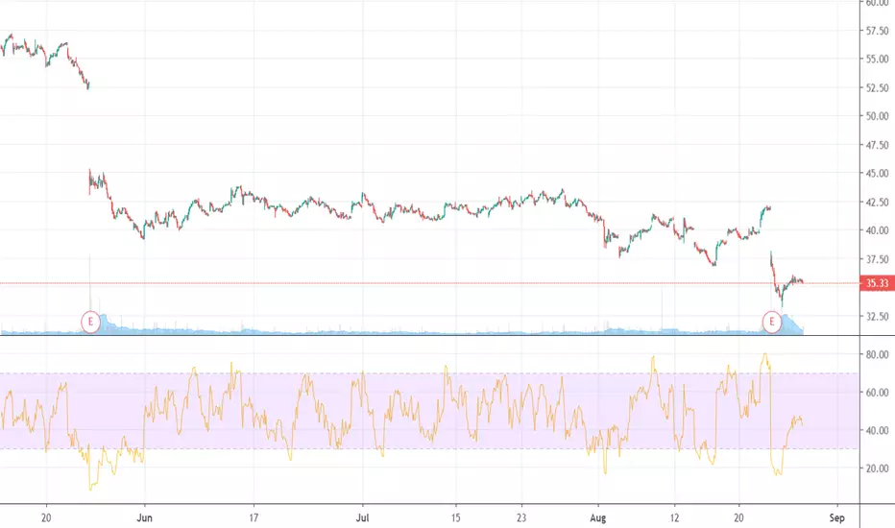
Task: Click the 57.50 price axis label
Action: (x=877, y=31)
